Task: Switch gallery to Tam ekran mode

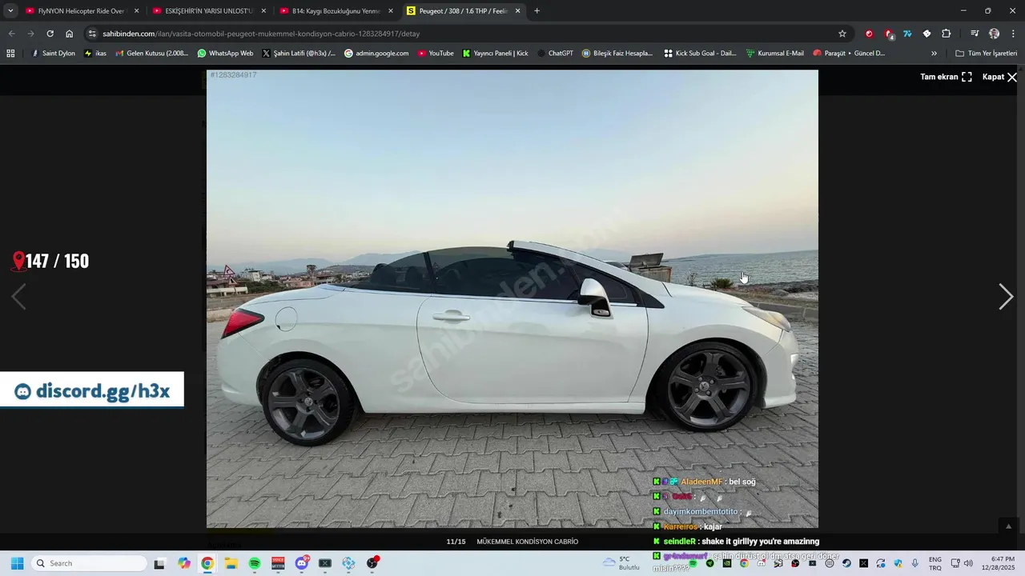Action: pos(946,77)
